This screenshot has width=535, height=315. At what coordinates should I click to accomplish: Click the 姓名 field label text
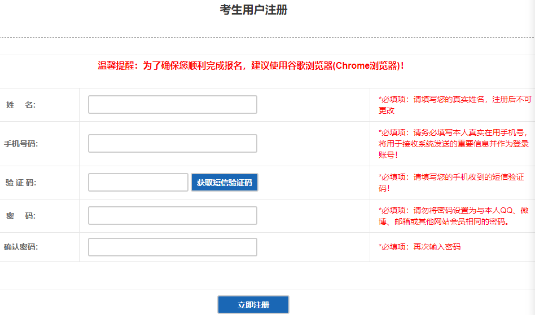[x=20, y=105]
